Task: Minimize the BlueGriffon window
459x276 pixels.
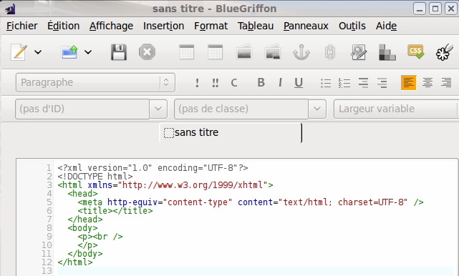Action: pos(420,9)
